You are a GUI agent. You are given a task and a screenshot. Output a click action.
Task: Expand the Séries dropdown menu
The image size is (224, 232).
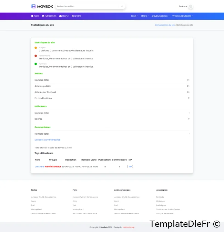point(145,16)
